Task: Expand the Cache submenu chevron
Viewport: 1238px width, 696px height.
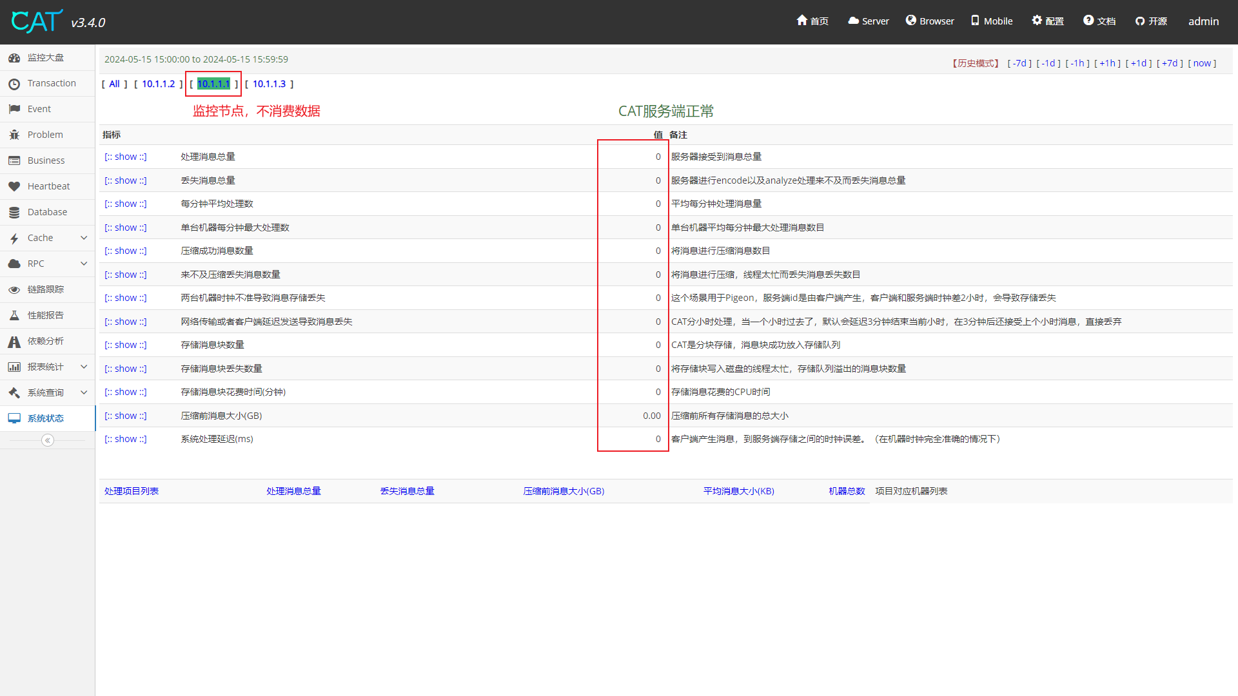Action: coord(84,238)
